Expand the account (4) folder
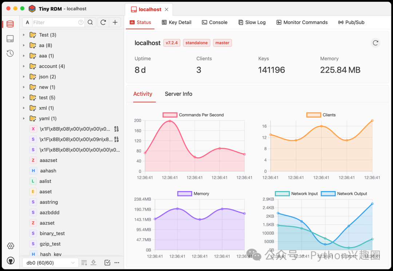 [x=24, y=66]
